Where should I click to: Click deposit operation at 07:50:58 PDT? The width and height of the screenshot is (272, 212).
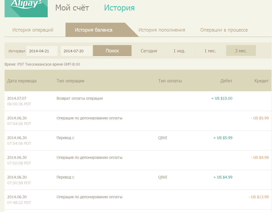(89, 158)
